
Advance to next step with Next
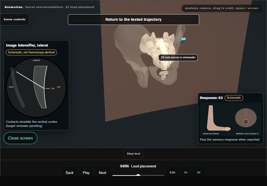pyautogui.click(x=103, y=173)
